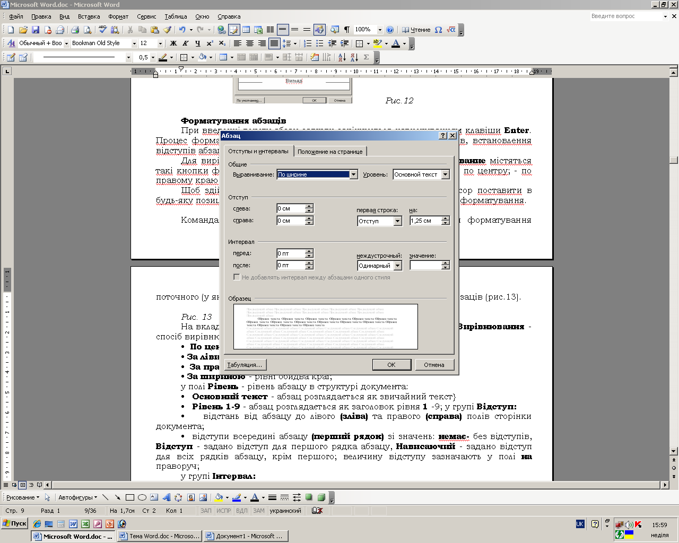679x543 pixels.
Task: Select 'Отступы и интервалы' tab
Action: [258, 151]
